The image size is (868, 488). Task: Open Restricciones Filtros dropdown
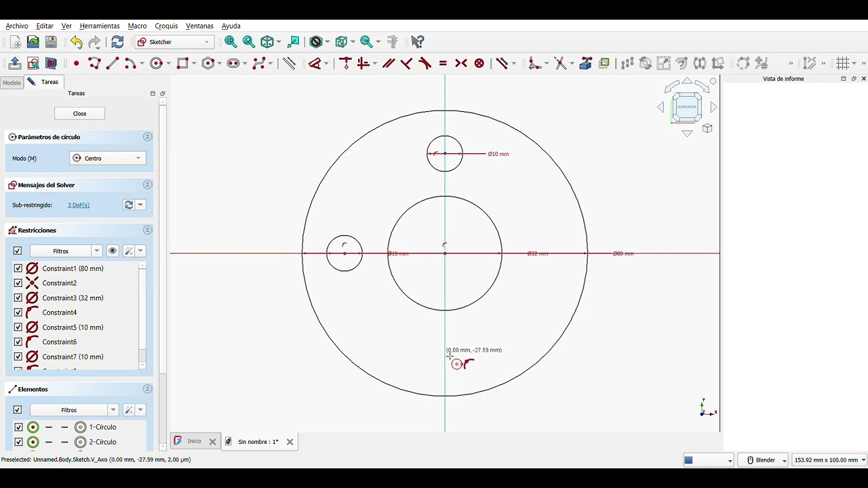pyautogui.click(x=66, y=251)
